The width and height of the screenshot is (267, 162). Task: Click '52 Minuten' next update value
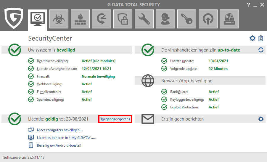[x=218, y=69]
